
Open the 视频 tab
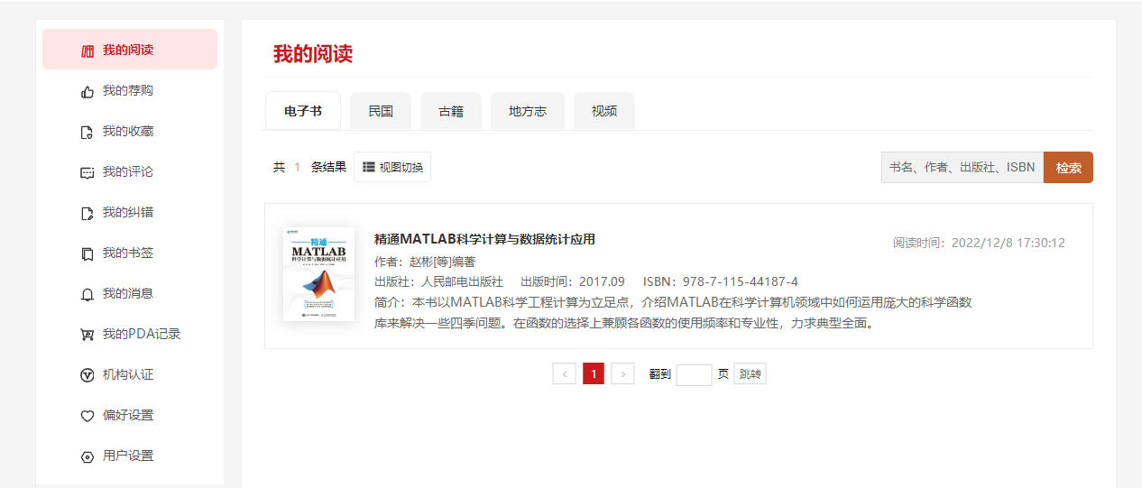604,111
